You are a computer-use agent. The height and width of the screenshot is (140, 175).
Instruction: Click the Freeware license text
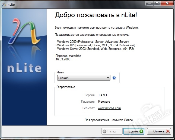pyautogui.click(x=104, y=102)
